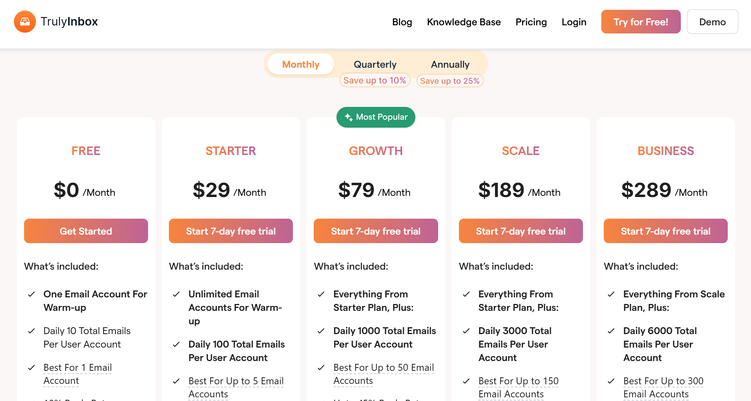The width and height of the screenshot is (751, 401).
Task: Open the Knowledge Base nav link
Action: [463, 22]
